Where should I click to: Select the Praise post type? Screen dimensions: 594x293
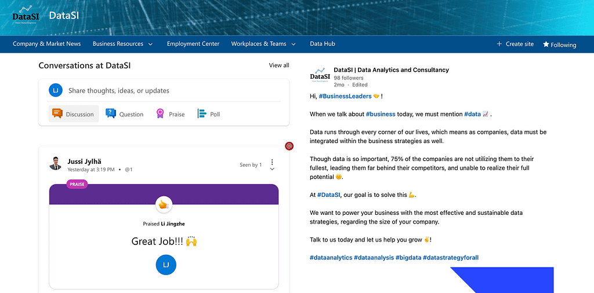coord(171,114)
